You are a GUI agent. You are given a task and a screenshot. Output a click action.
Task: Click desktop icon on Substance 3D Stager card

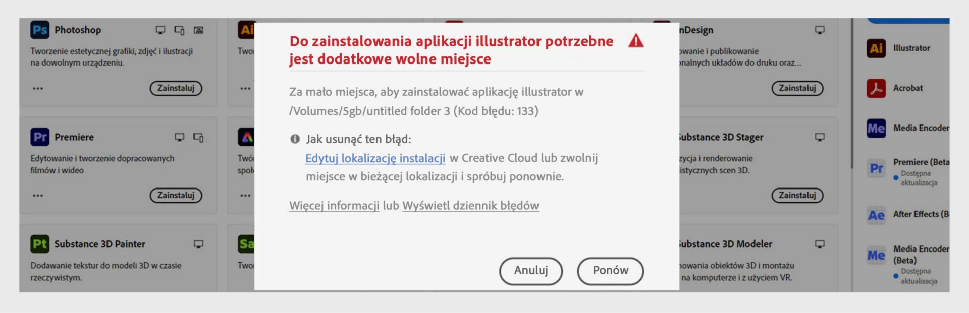(x=820, y=137)
